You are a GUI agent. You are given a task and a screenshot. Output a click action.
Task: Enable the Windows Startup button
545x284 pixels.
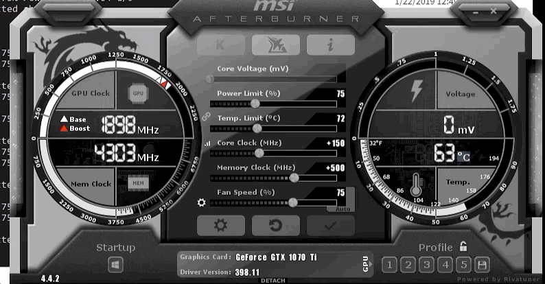click(x=115, y=265)
